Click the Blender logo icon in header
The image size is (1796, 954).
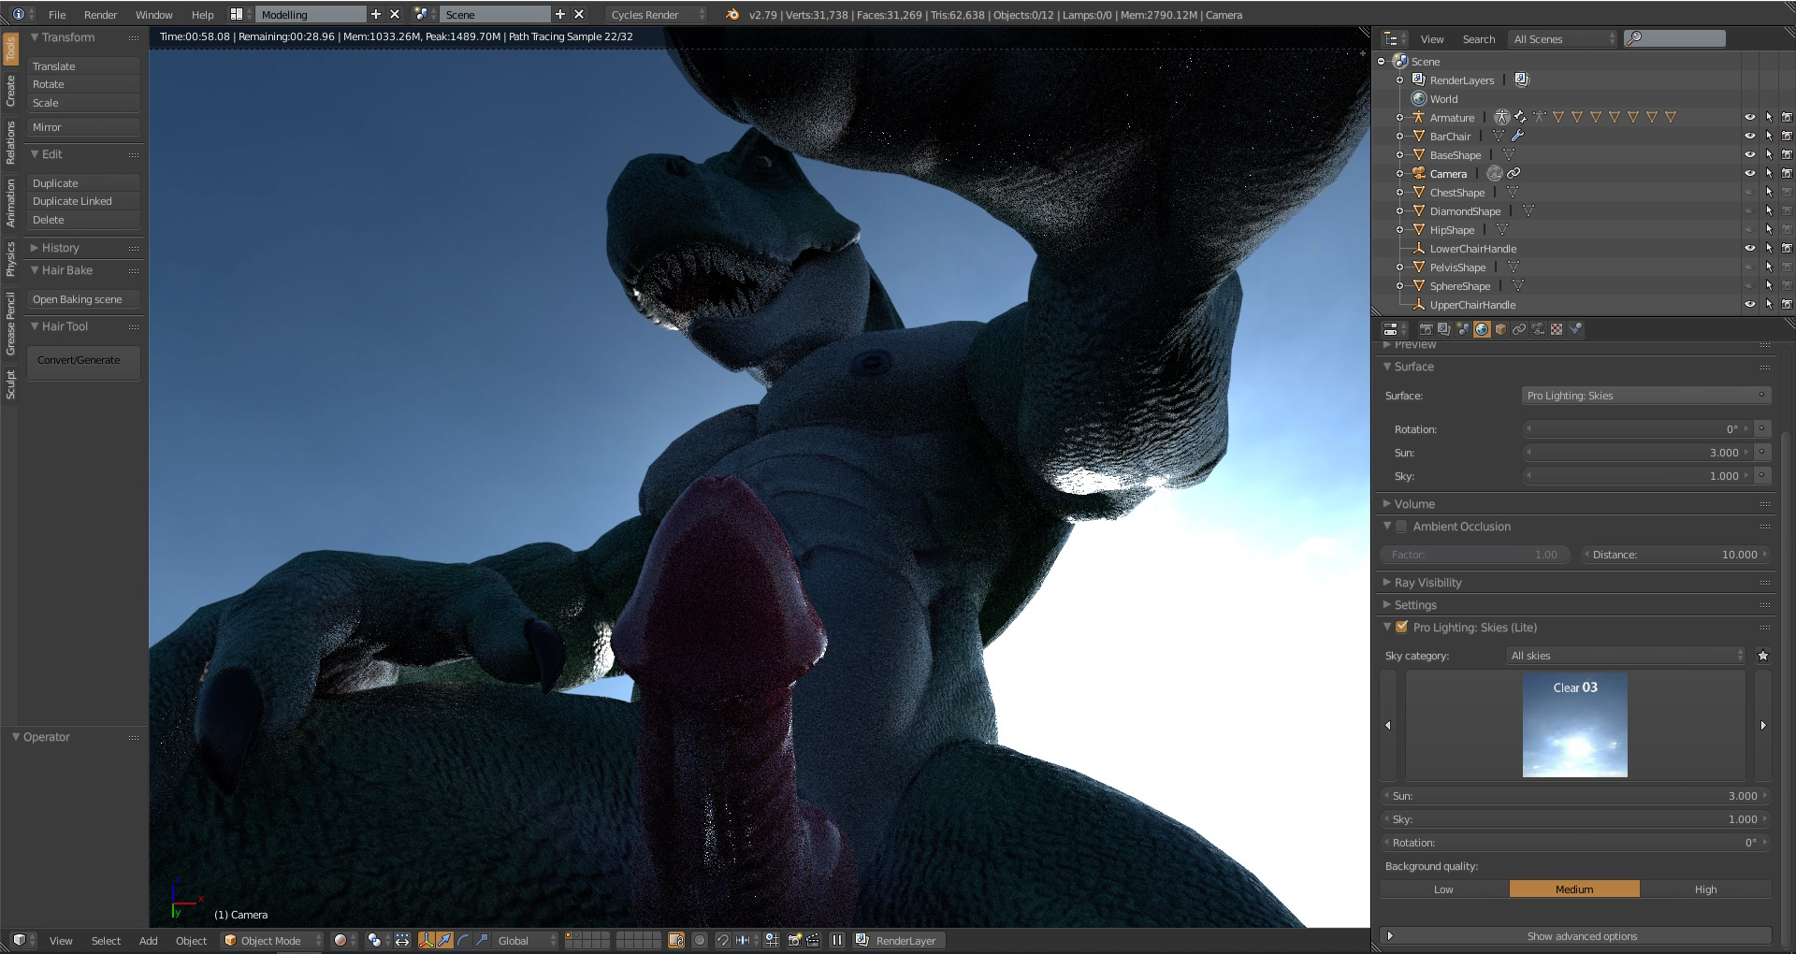click(732, 14)
